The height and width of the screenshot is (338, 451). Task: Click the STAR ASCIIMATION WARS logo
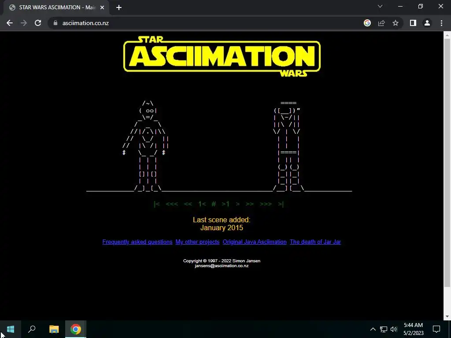(222, 56)
